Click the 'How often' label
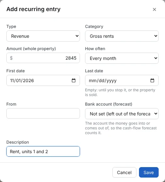 (x=95, y=49)
